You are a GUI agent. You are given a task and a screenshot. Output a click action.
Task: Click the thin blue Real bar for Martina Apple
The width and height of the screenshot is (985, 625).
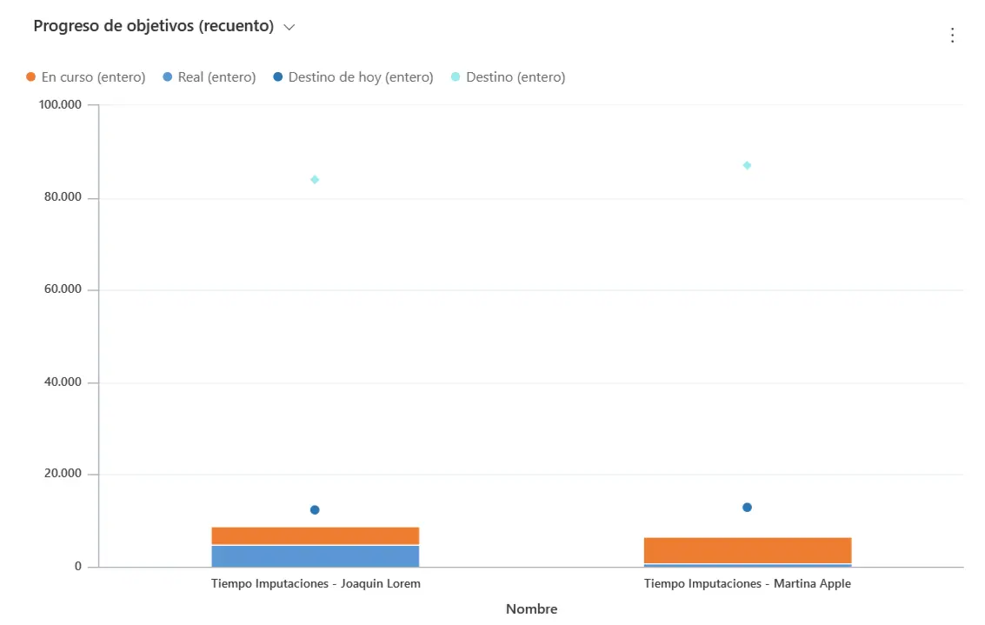point(747,565)
